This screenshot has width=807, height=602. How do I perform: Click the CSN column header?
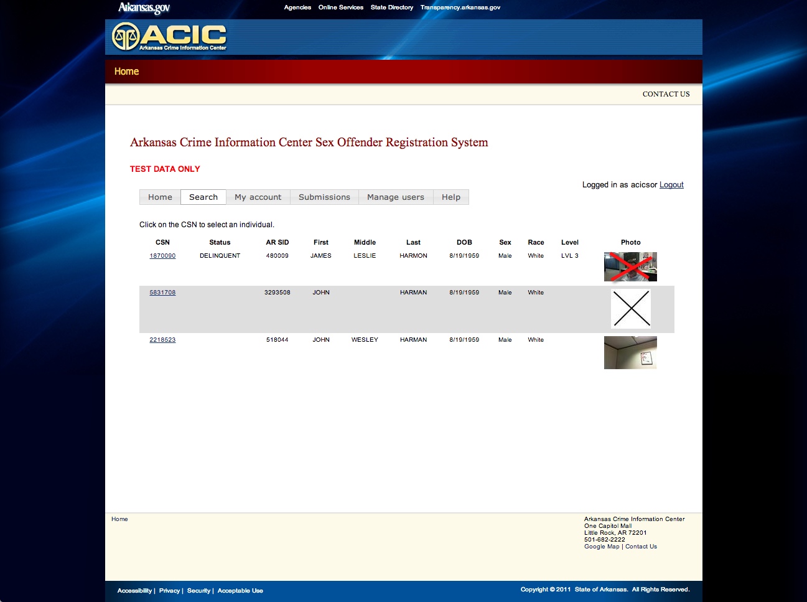[162, 242]
